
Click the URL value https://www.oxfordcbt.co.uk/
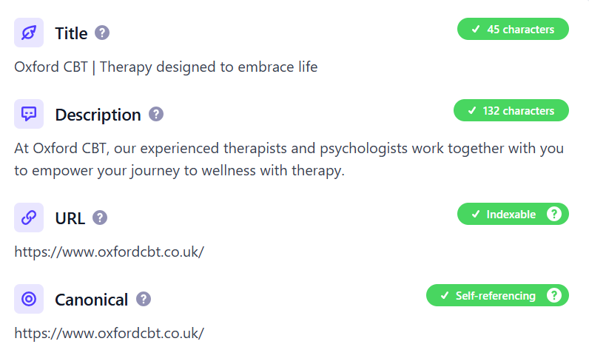click(x=109, y=252)
